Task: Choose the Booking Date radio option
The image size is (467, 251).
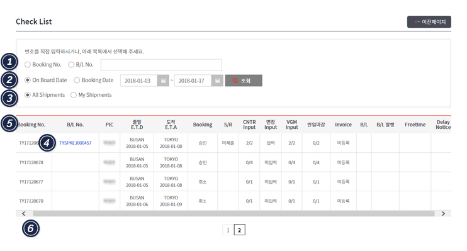Action: pos(77,80)
